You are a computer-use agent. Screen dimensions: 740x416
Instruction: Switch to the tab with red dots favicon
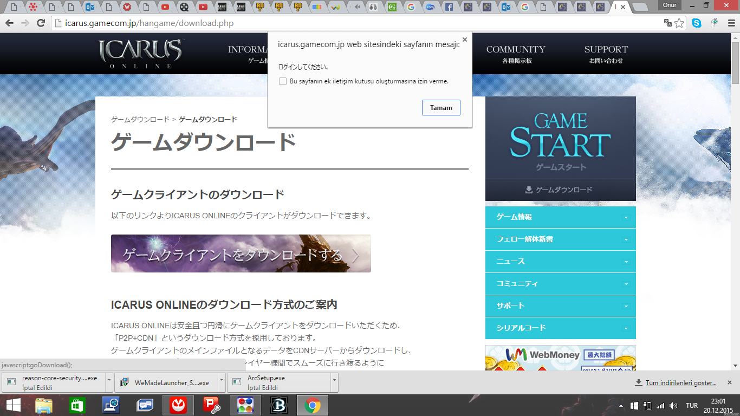[x=33, y=7]
